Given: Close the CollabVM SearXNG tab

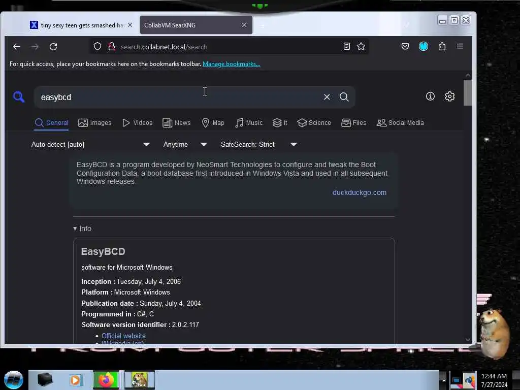Looking at the screenshot, I should (x=244, y=25).
